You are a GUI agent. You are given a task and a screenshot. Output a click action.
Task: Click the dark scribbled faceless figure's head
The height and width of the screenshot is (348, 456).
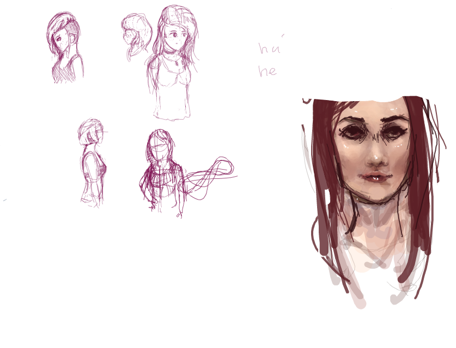(159, 147)
